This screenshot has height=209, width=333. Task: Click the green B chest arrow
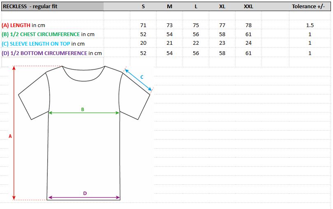point(84,113)
